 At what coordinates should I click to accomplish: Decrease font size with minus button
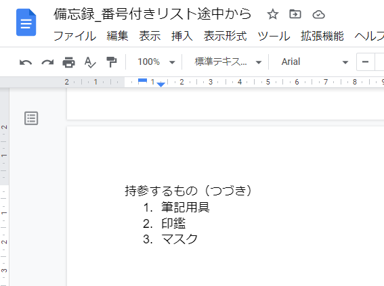click(366, 62)
